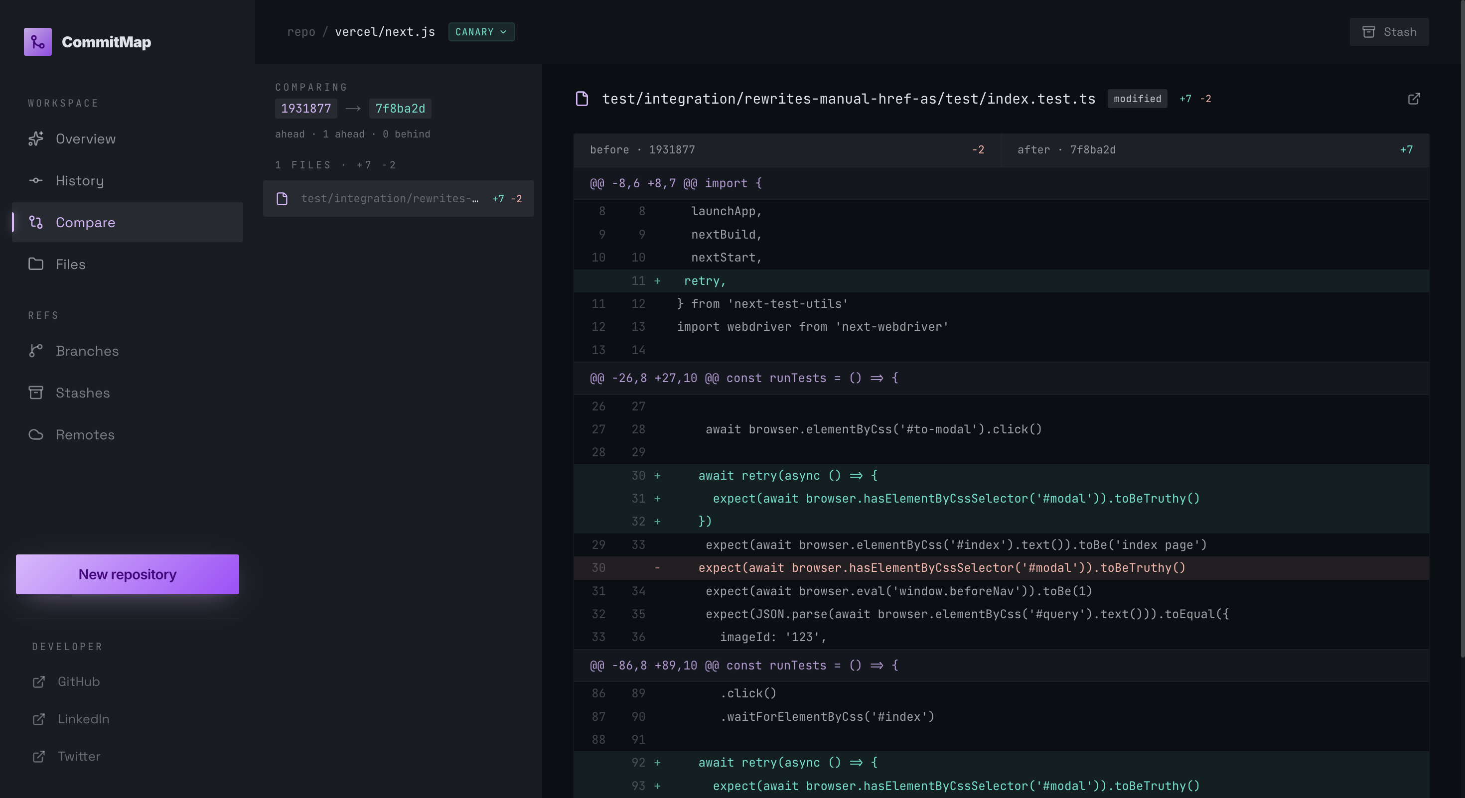Screen dimensions: 1465x798
Task: Click the added line 'retry,'
Action: point(1001,281)
